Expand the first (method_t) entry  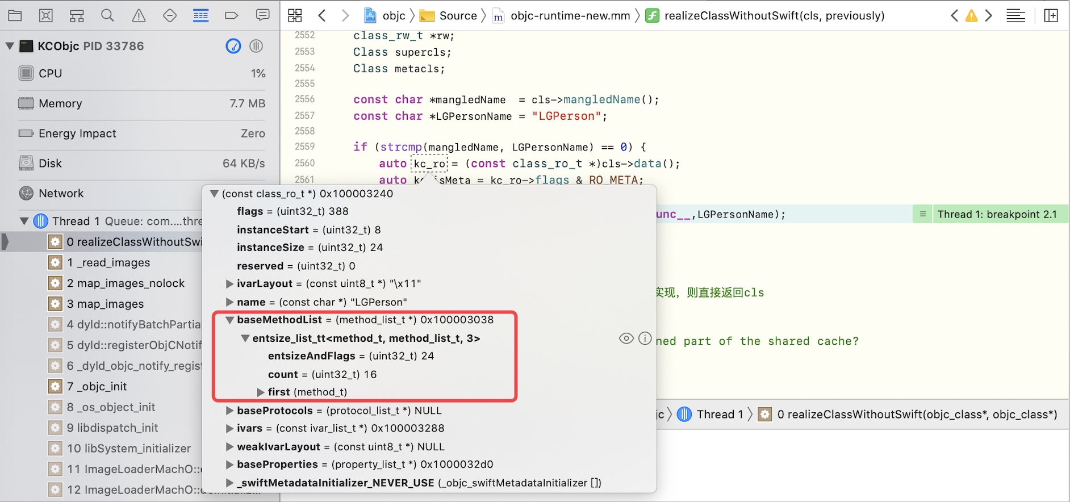pos(260,392)
